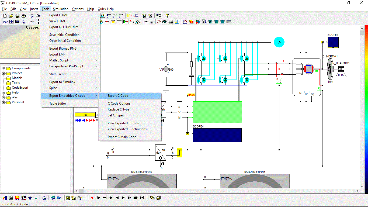Expand the Components tree node
The image size is (368, 207).
(x=4, y=68)
